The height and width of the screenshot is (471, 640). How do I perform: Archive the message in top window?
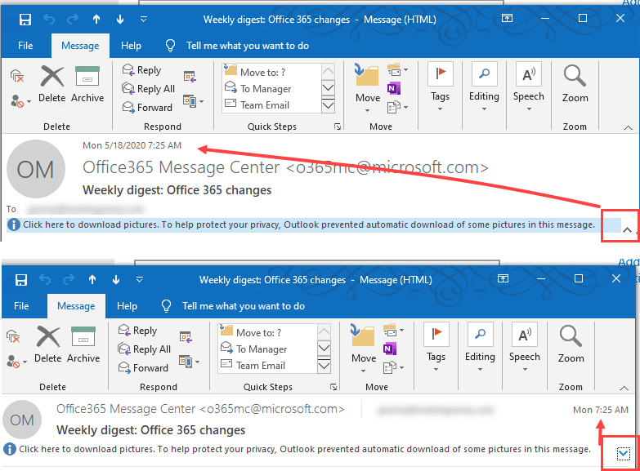tap(87, 84)
